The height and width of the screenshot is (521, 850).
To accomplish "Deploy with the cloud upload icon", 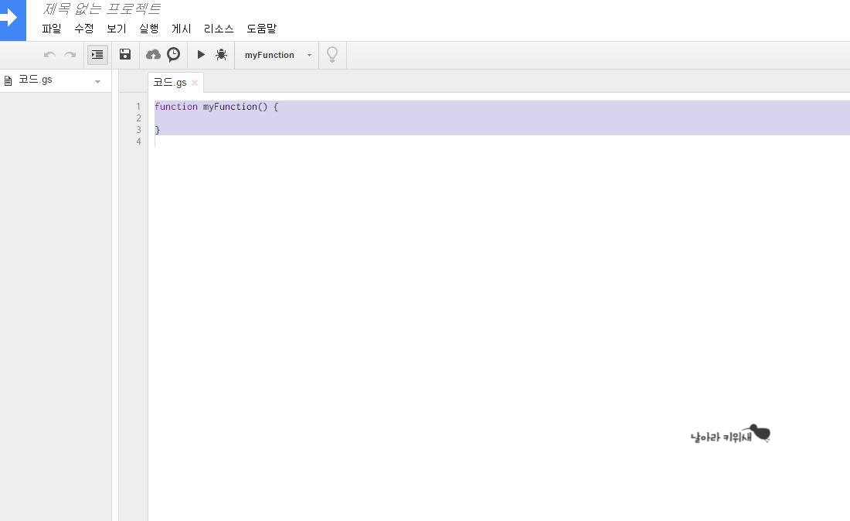I will pos(154,55).
